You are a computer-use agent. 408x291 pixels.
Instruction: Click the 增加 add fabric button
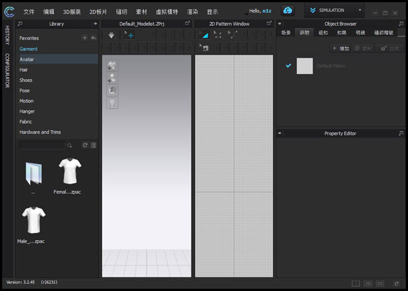(341, 48)
